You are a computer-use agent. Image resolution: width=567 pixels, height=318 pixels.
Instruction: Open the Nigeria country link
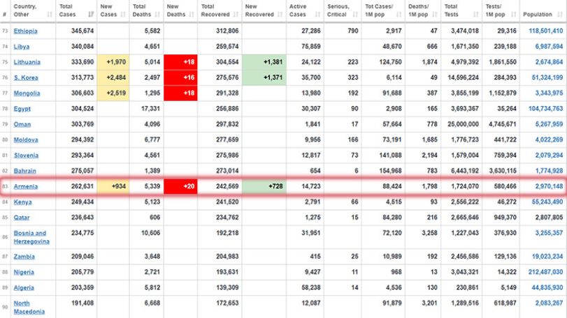(x=24, y=272)
